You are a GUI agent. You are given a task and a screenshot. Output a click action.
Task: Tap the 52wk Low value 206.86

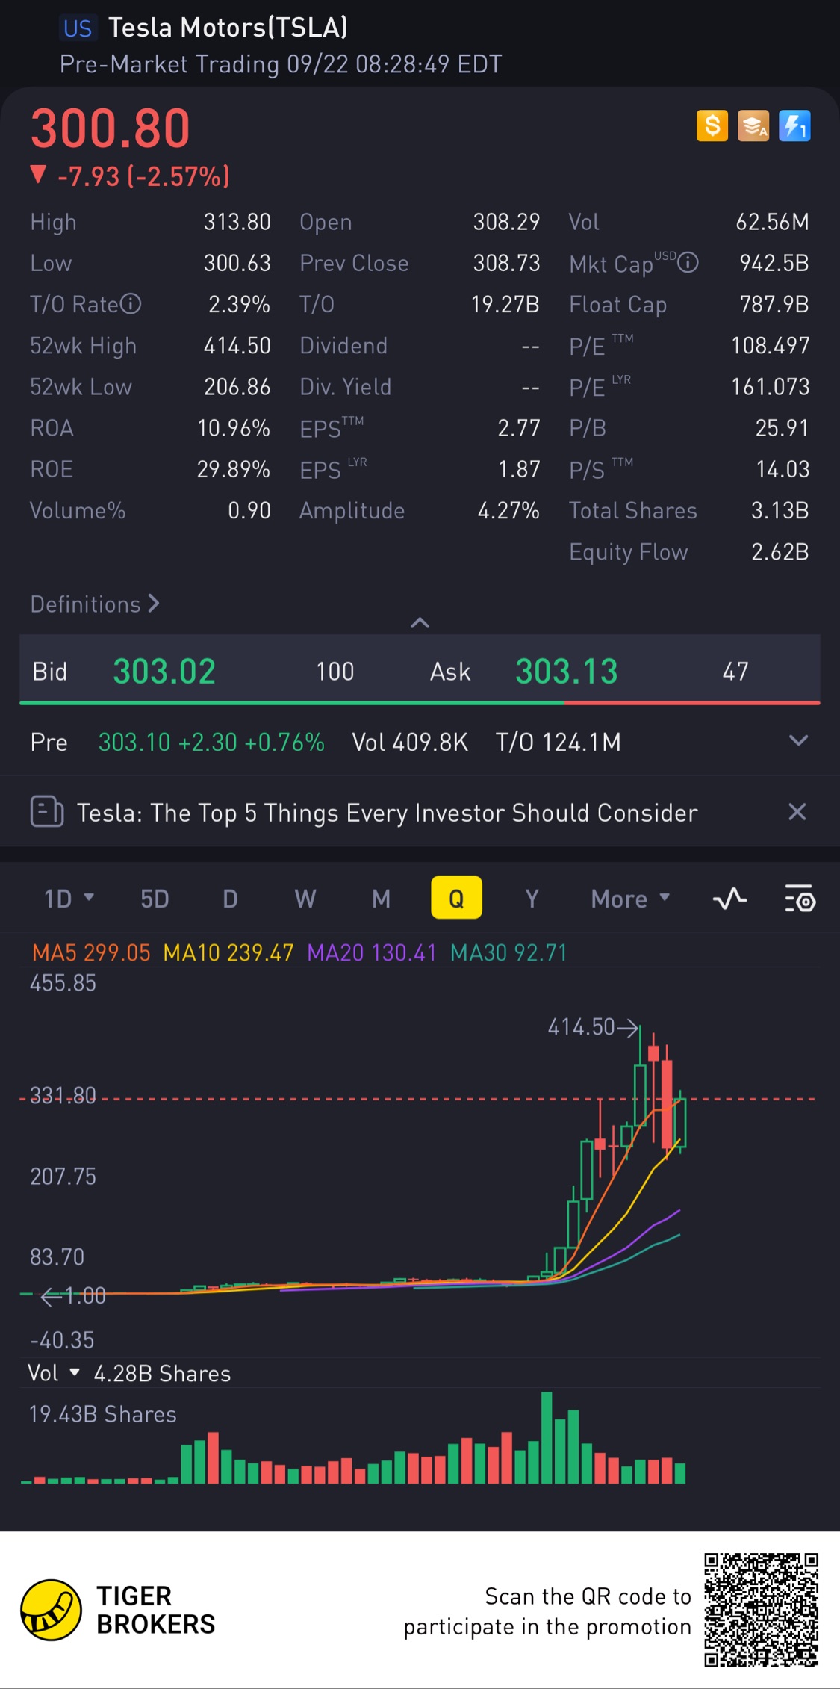click(237, 386)
